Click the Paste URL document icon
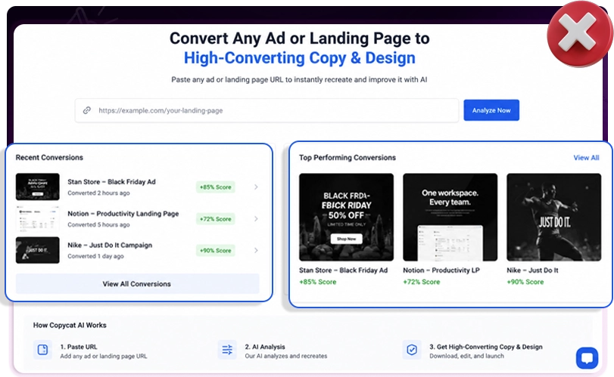The image size is (614, 377). point(42,349)
